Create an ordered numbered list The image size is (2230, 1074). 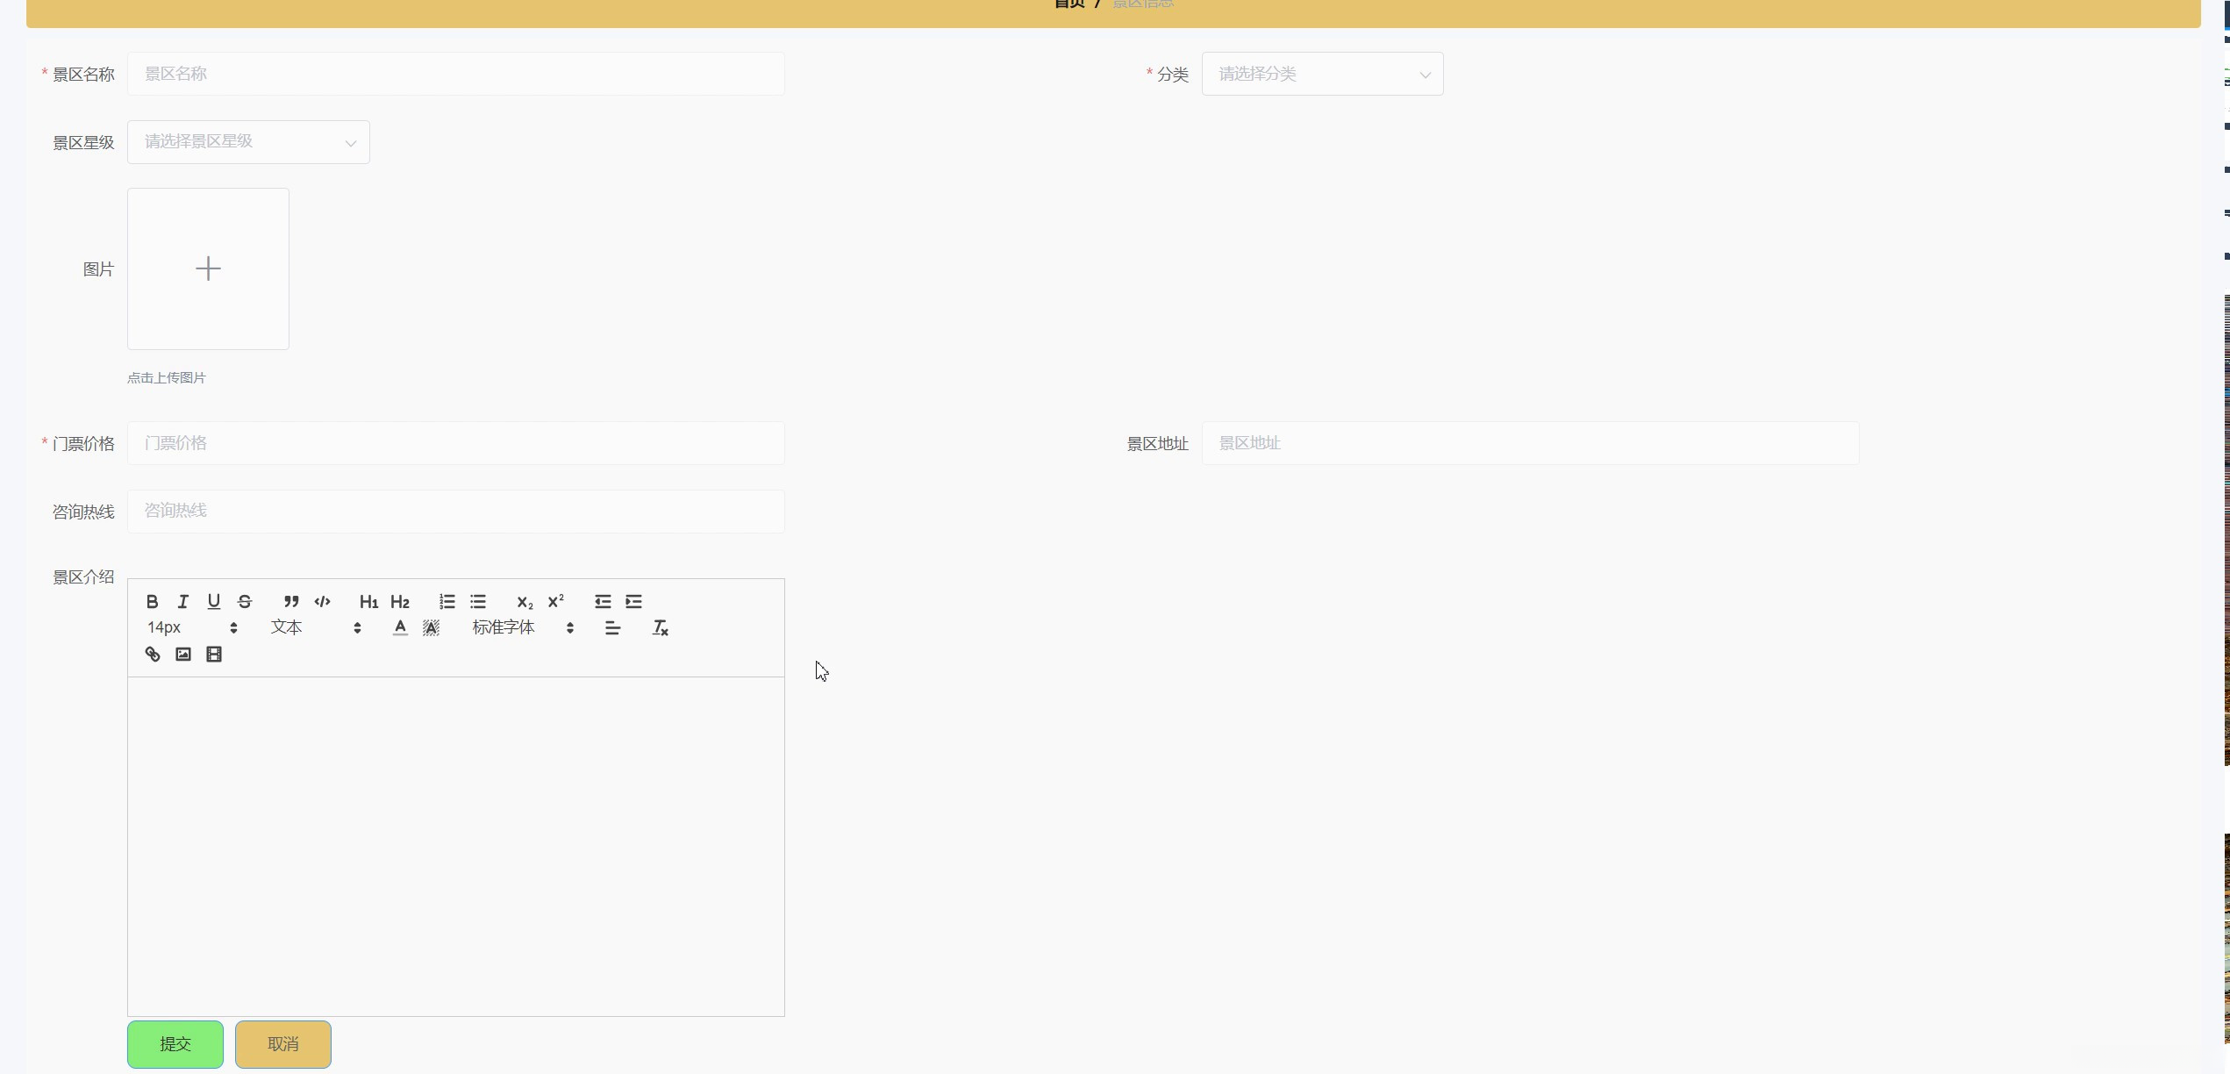coord(447,602)
